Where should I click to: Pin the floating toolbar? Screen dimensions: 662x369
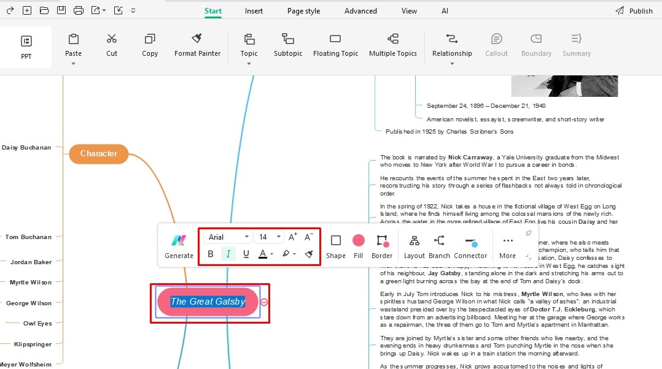528,233
